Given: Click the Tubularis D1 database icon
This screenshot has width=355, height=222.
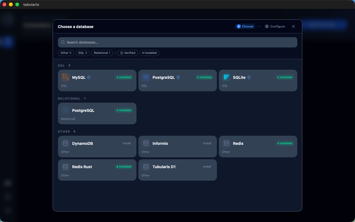Looking at the screenshot, I should tap(146, 167).
